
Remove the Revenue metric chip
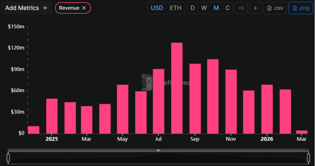84,8
